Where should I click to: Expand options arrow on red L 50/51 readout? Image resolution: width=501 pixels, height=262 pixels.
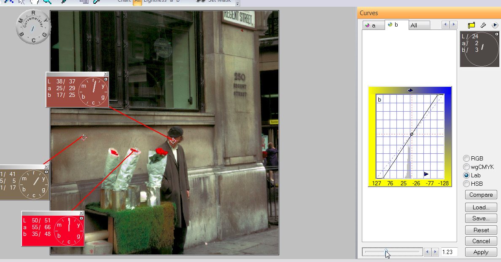(81, 219)
